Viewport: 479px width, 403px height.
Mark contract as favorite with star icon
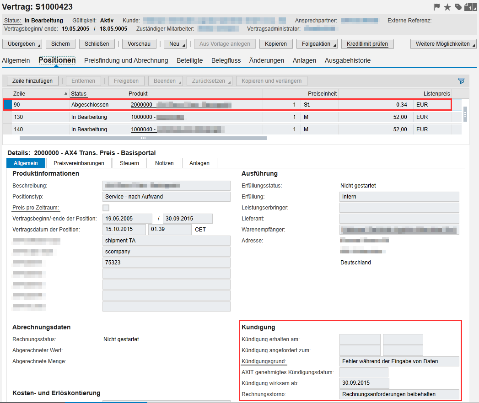click(x=447, y=7)
